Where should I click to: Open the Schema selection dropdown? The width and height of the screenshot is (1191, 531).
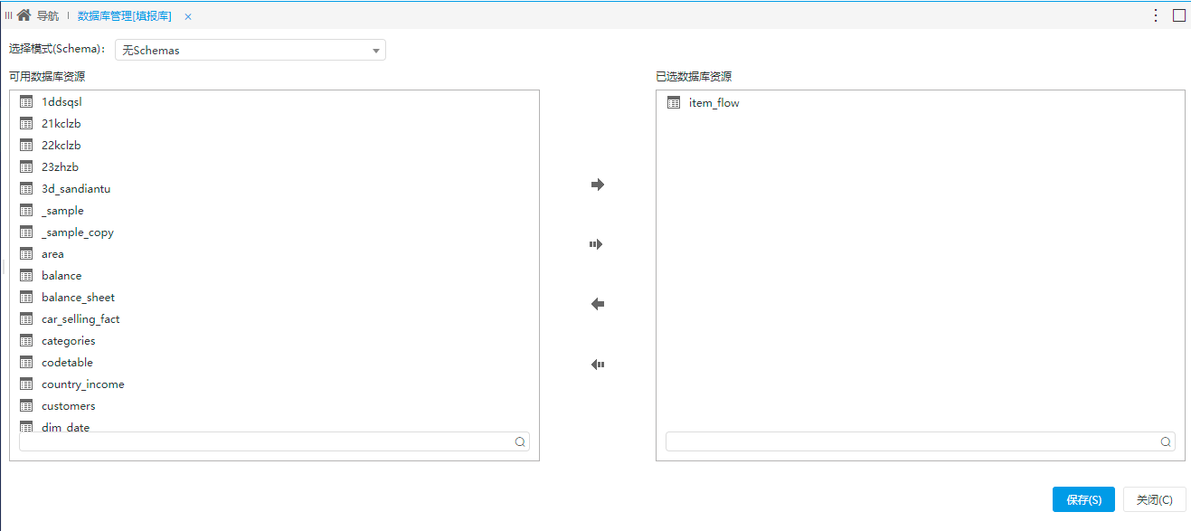pos(250,50)
